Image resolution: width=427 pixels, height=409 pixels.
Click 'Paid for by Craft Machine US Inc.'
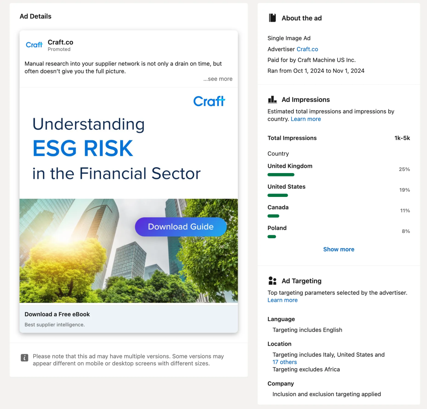pyautogui.click(x=312, y=60)
